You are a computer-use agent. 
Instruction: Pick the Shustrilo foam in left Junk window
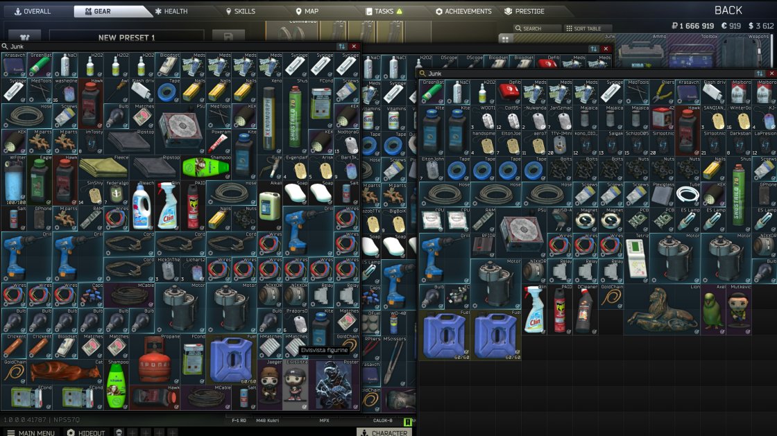coord(295,116)
